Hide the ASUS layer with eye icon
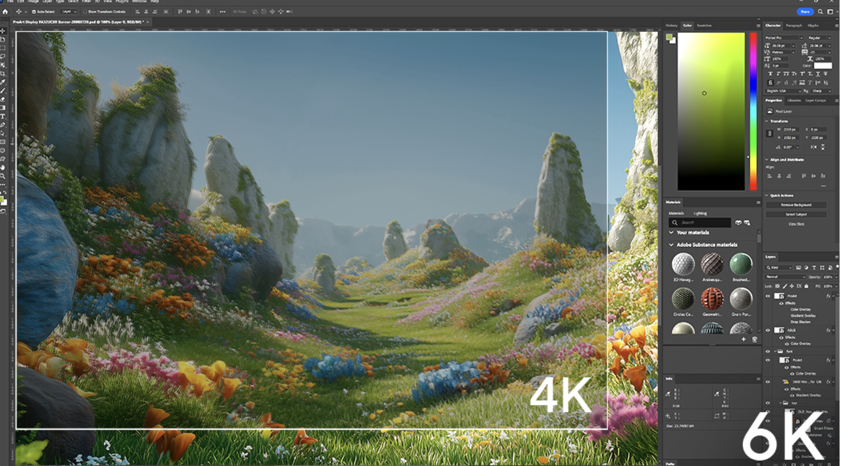 (768, 330)
